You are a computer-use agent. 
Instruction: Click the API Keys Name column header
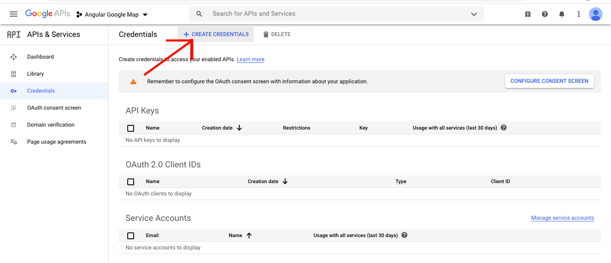click(x=153, y=128)
